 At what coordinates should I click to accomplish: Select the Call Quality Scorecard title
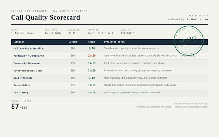coord(45,17)
